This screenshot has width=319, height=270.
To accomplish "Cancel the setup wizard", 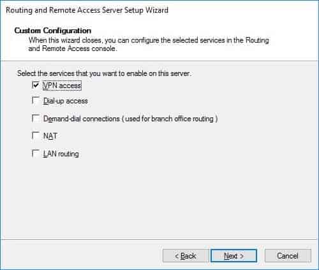I will coord(288,256).
